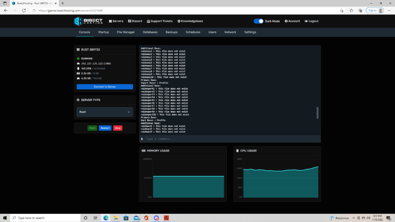Open the Servers menu link
Viewport: 395px width, 222px height.
pos(116,21)
